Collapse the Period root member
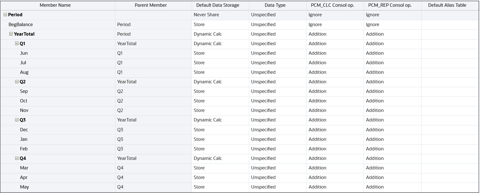Viewport: 481px width, 193px height. [x=5, y=15]
